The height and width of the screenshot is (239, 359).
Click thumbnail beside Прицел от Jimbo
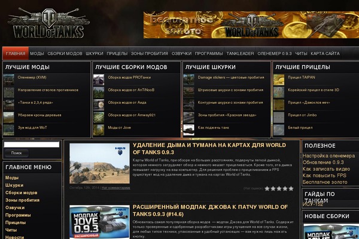[279, 117]
